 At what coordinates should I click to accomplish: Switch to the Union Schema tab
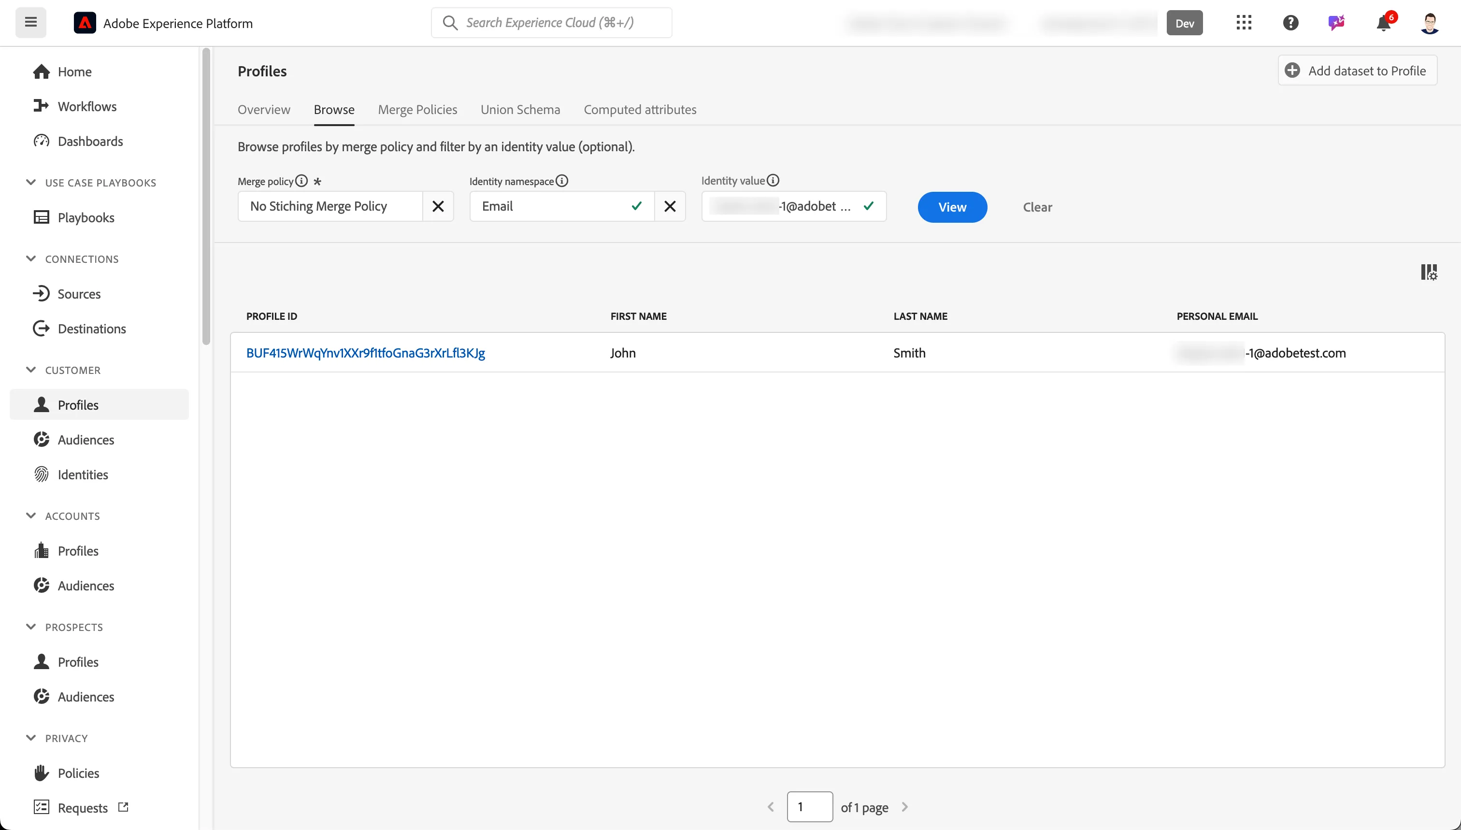pyautogui.click(x=520, y=110)
